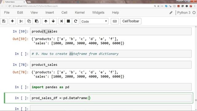The width and height of the screenshot is (197, 111).
Task: Click the CellToolbar button
Action: coord(131,21)
